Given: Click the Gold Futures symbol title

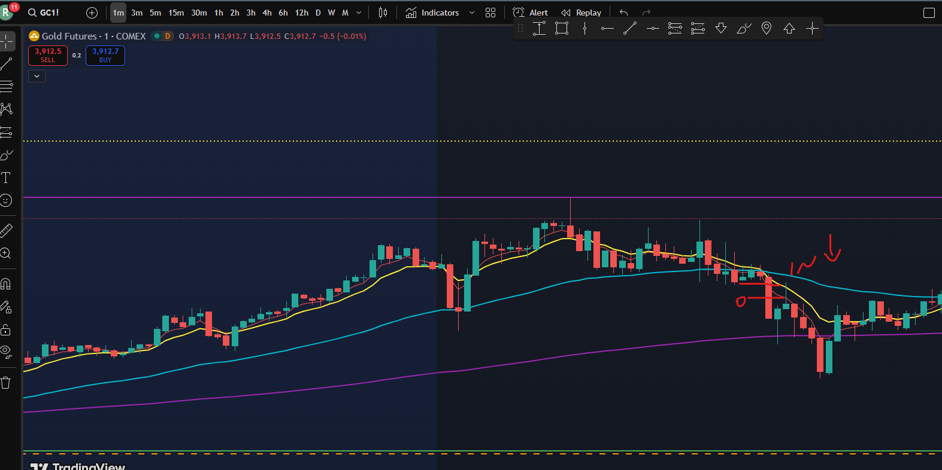Looking at the screenshot, I should (x=94, y=36).
